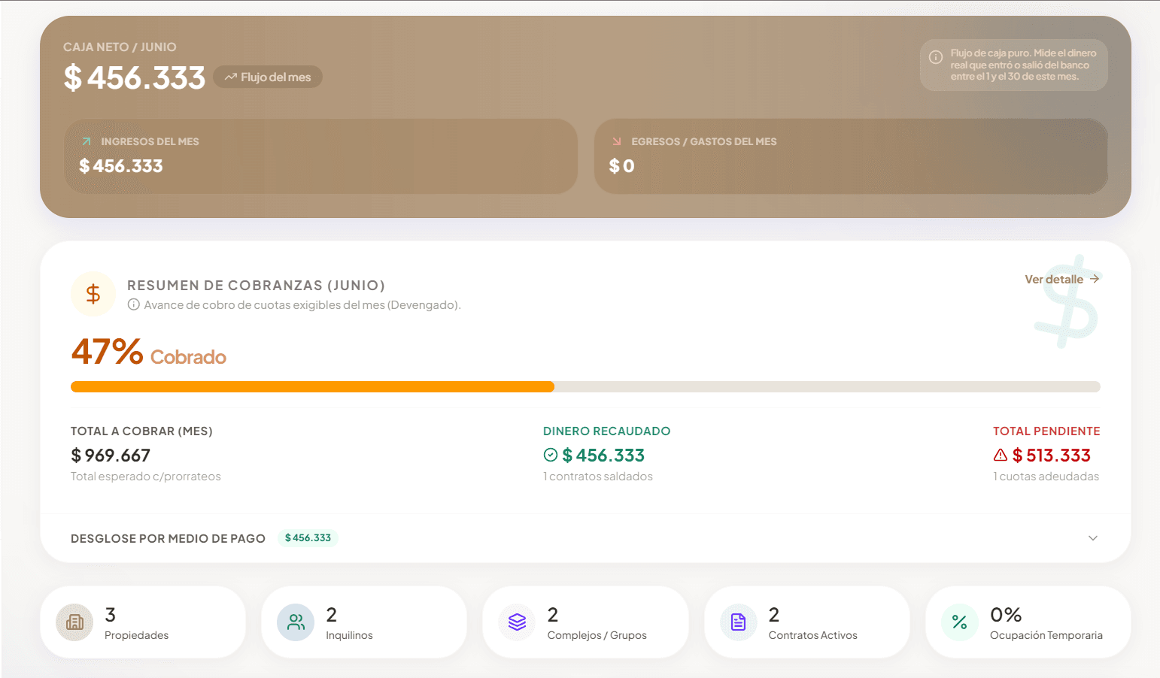Click the text 1 contratos saldados
This screenshot has height=678, width=1160.
(598, 477)
